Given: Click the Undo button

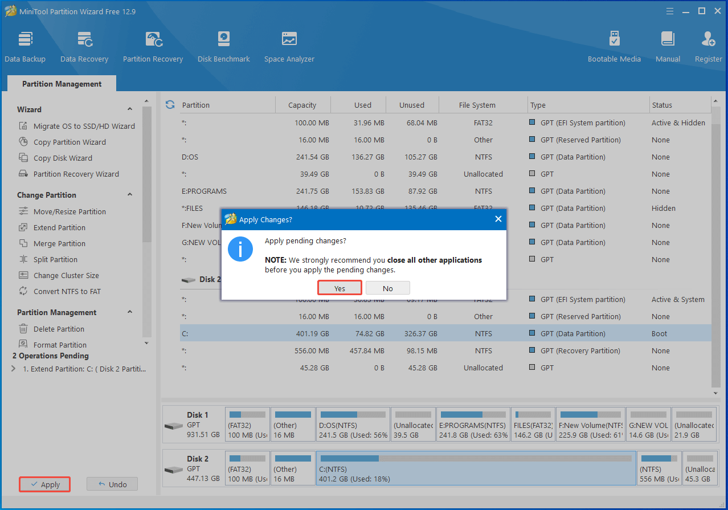Looking at the screenshot, I should click(112, 484).
